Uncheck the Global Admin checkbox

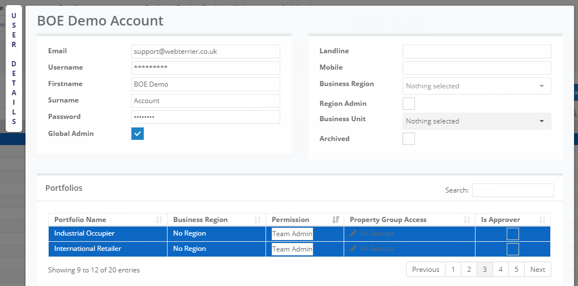[138, 134]
